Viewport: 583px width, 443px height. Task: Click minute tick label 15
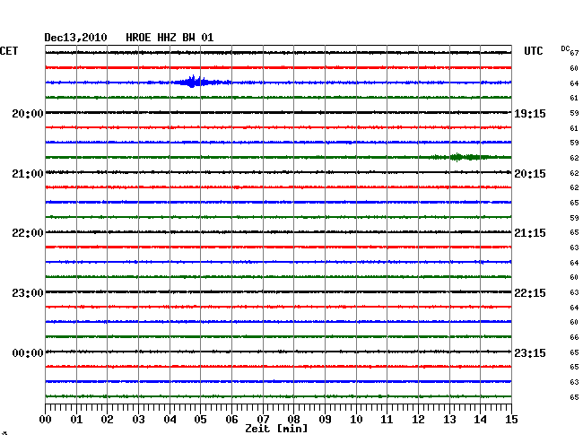(x=511, y=420)
